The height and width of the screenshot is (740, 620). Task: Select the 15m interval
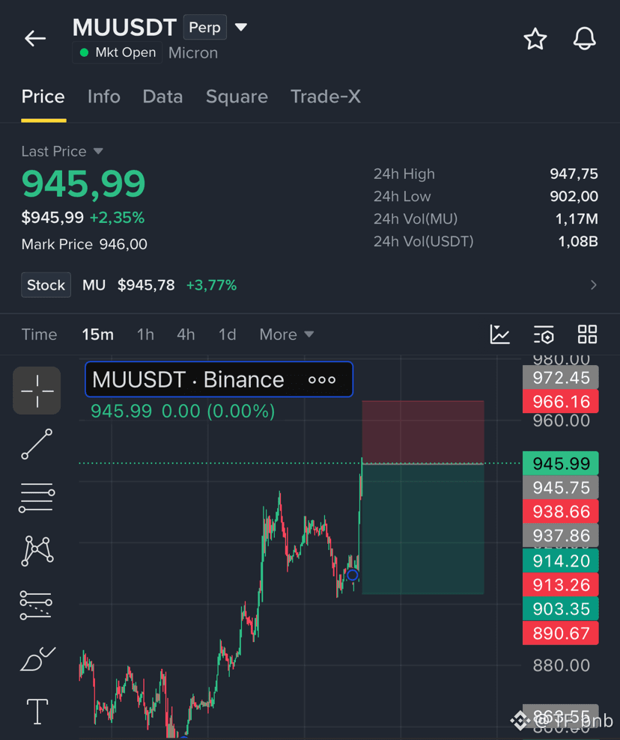pos(98,334)
